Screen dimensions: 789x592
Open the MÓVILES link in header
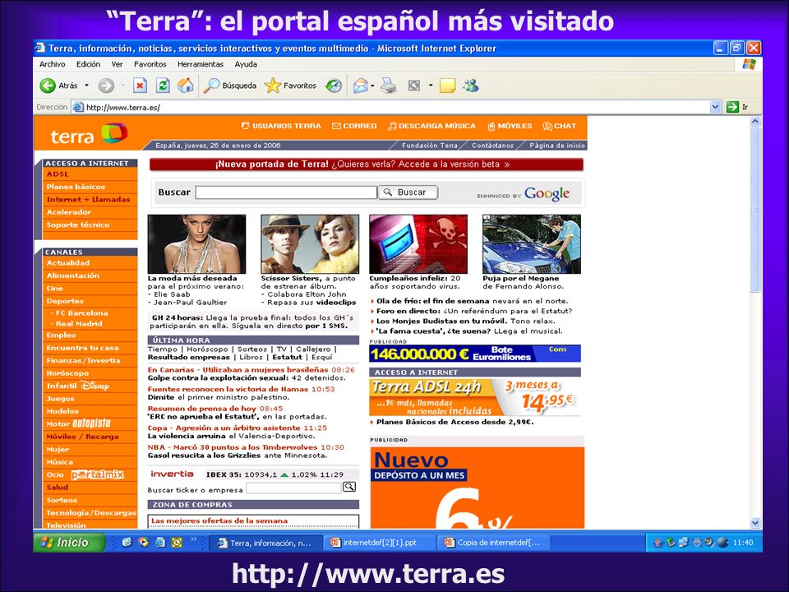pyautogui.click(x=510, y=126)
